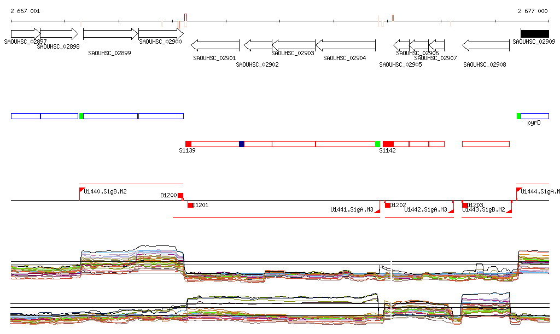Click the SAOUHSC_02897 gene arrow
The image size is (560, 334).
(x=26, y=34)
